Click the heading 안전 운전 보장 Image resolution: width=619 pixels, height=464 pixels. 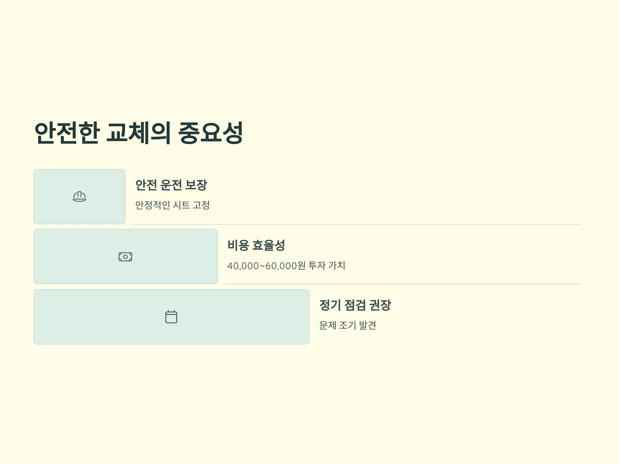[171, 185]
